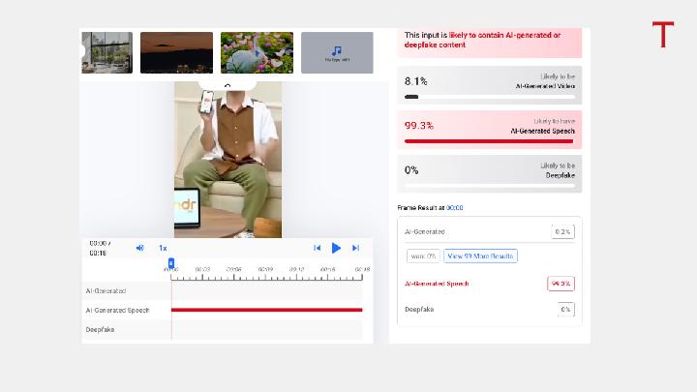
Task: Click the AI-Generated Speech red timeline bar
Action: [267, 310]
